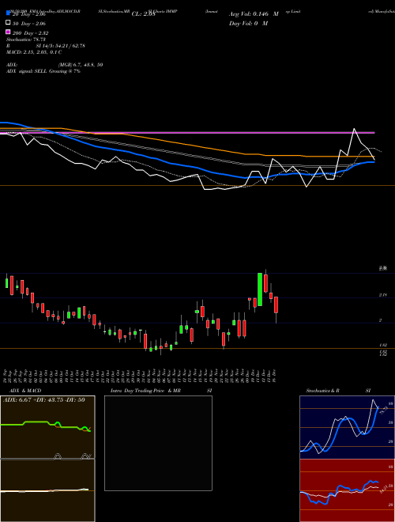Screen dimensions: 395x522
Task: Click the 'Avg Vol: 0.146 M' label
Action: pos(254,14)
